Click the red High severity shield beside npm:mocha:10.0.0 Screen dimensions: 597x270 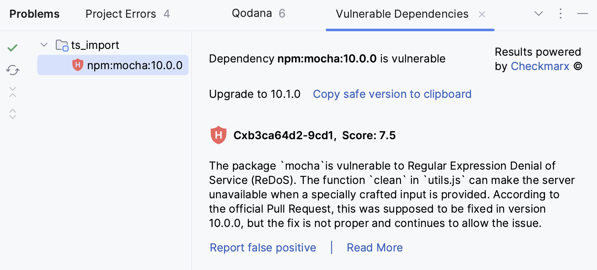click(77, 65)
